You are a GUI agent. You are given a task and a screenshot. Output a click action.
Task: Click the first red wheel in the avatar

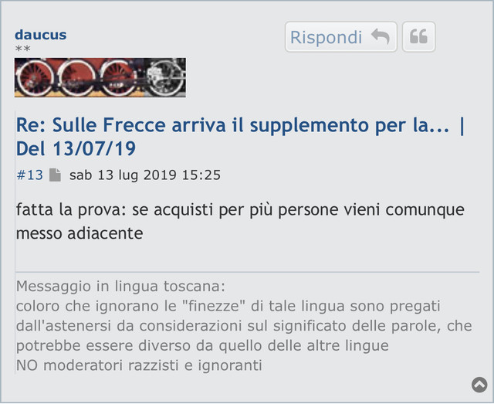click(x=35, y=77)
